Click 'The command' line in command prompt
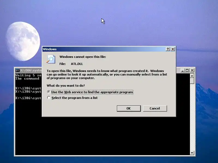218x163 pixels. coord(28,79)
